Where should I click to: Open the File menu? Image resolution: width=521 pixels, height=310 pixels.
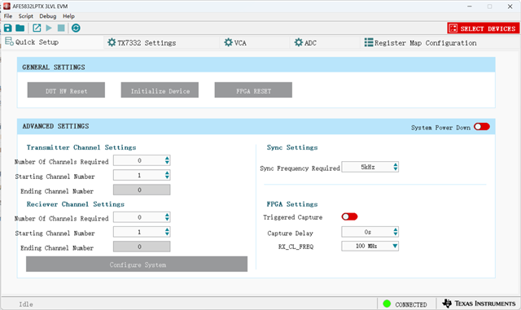pos(8,16)
